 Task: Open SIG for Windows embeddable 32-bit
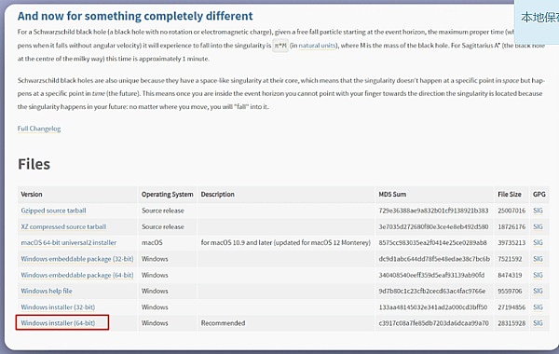[538, 259]
